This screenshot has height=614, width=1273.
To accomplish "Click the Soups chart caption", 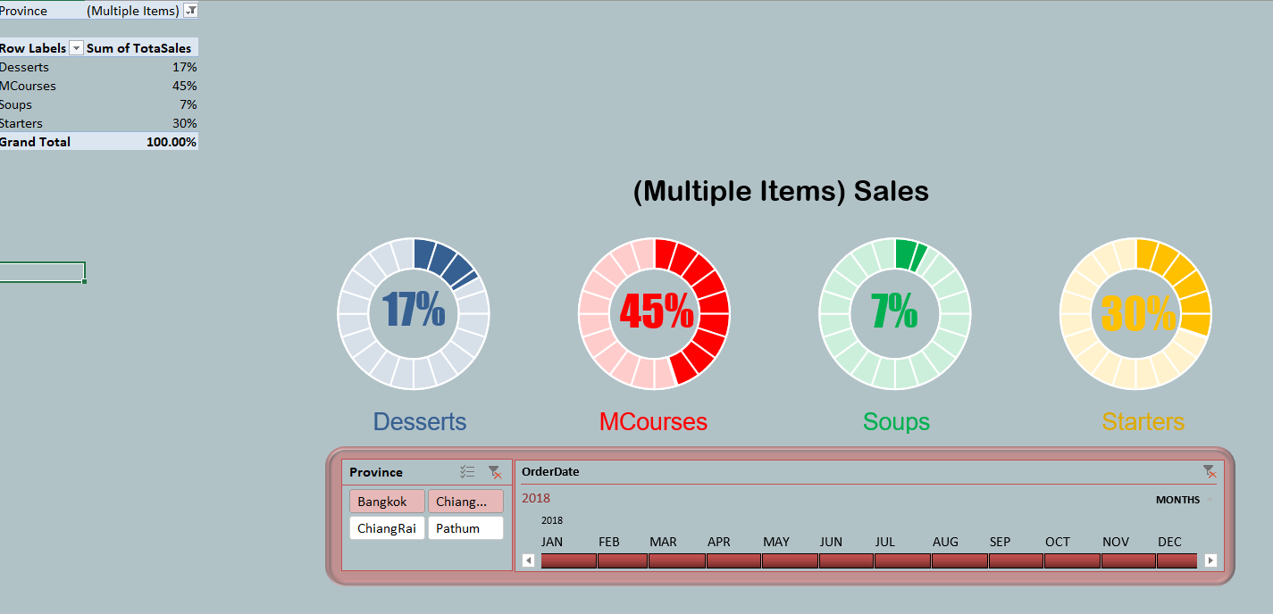I will point(896,421).
